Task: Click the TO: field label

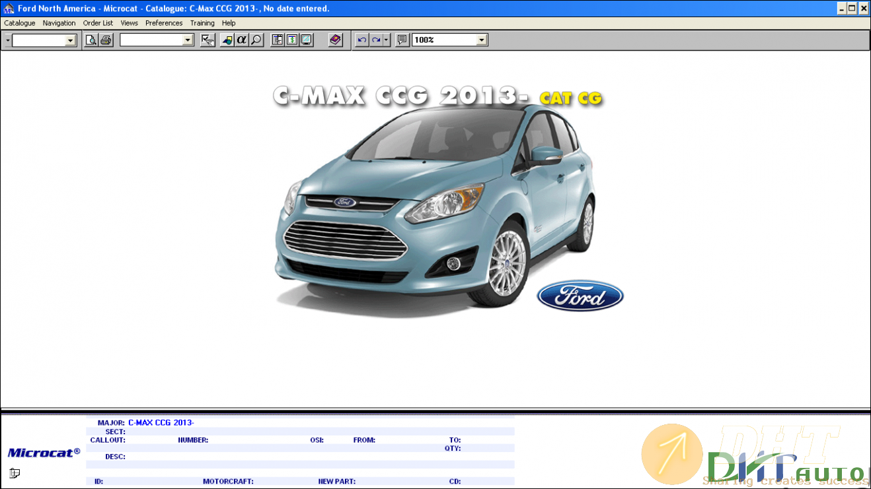Action: pyautogui.click(x=455, y=440)
